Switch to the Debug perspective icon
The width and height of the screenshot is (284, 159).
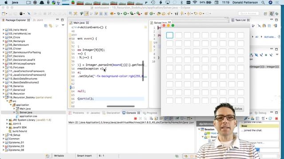pyautogui.click(x=277, y=14)
